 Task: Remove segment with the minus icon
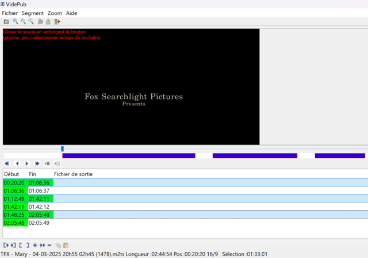[x=49, y=245]
